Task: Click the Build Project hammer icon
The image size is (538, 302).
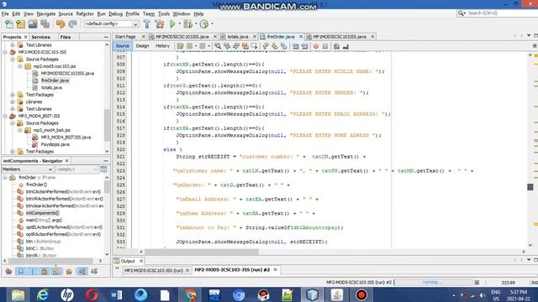Action: [147, 24]
